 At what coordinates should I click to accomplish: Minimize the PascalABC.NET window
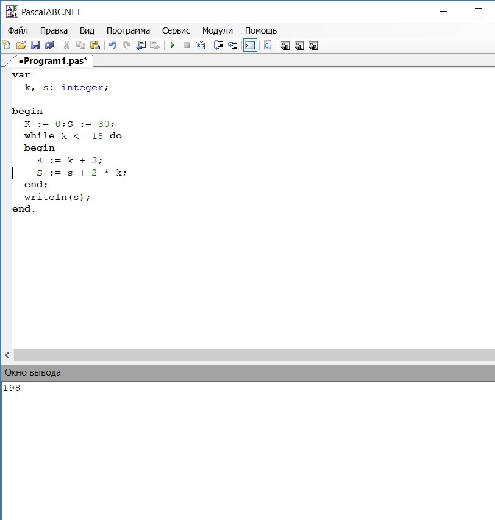[443, 12]
